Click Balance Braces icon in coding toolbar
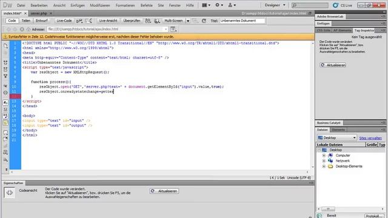 [x=5, y=93]
